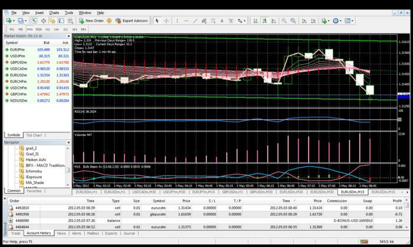This screenshot has height=247, width=413.
Task: Zoom in on the chart
Action: (284, 21)
